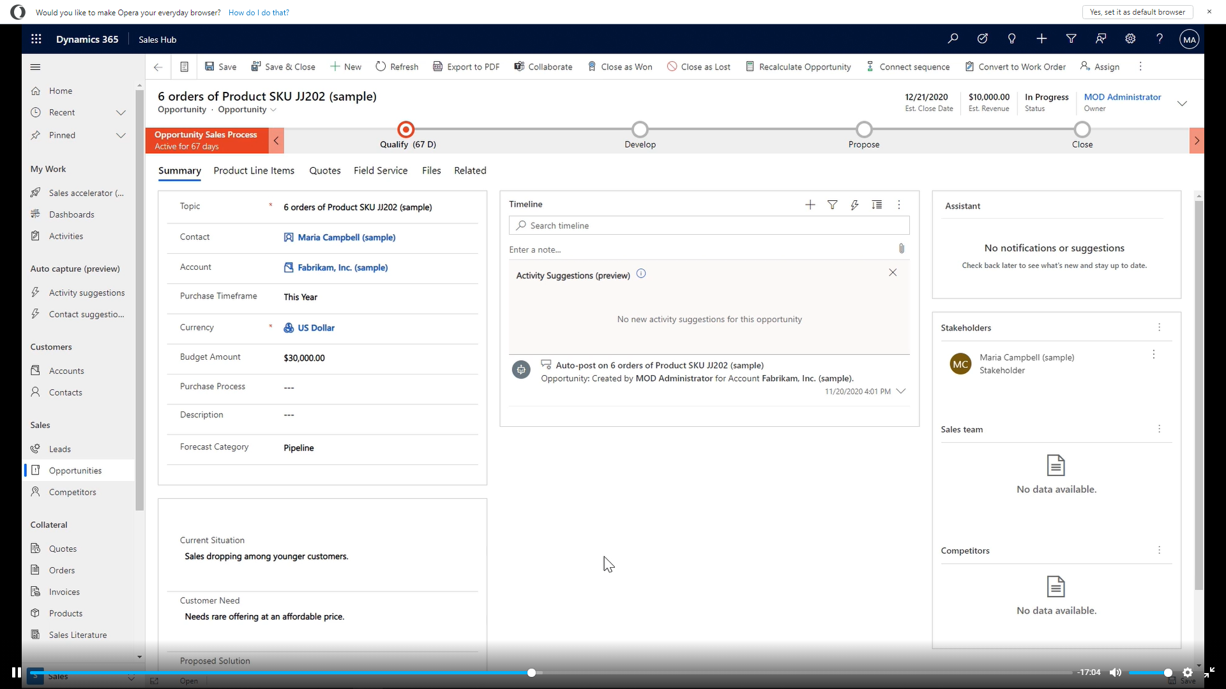Pause the video playback
This screenshot has width=1226, height=689.
pos(17,672)
